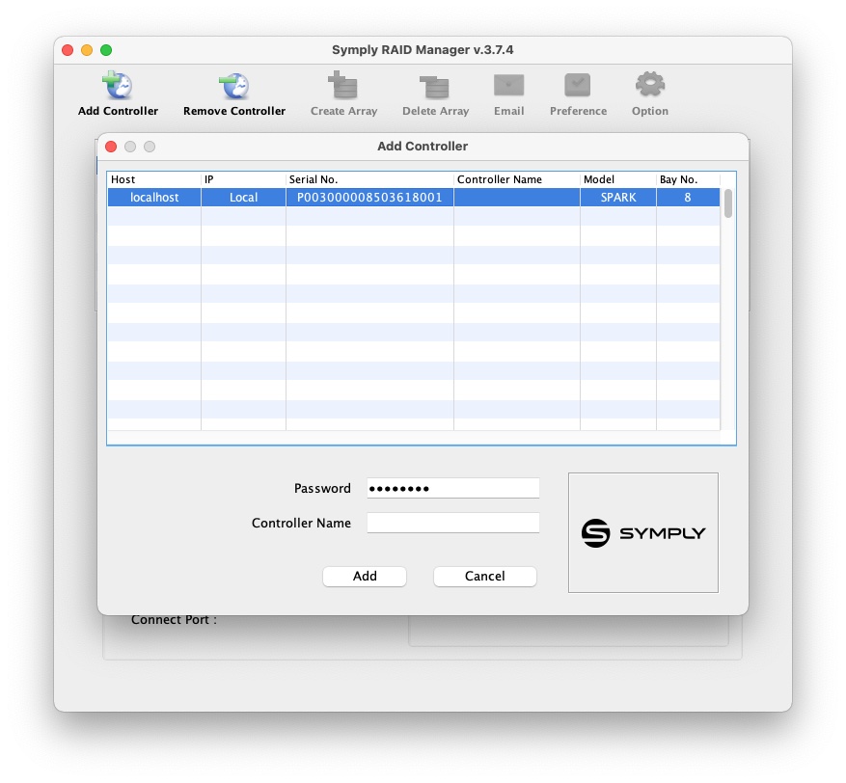Open the Preference toolbar icon
This screenshot has width=846, height=783.
(x=577, y=85)
